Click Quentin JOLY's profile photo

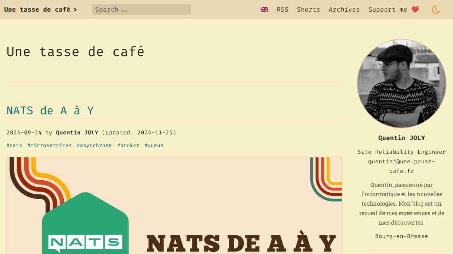tap(401, 84)
